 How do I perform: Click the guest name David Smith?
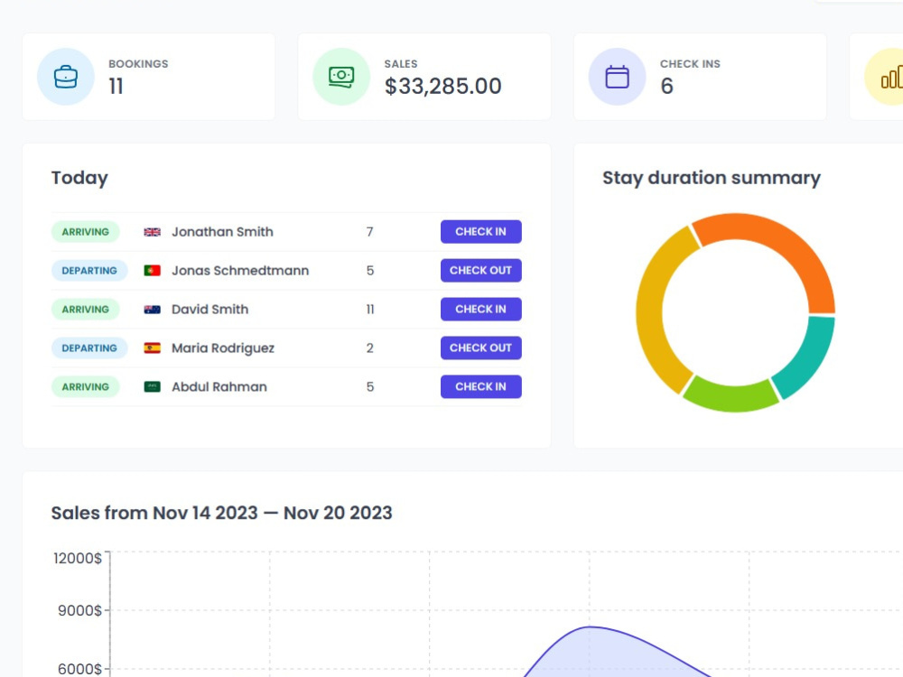pyautogui.click(x=209, y=309)
